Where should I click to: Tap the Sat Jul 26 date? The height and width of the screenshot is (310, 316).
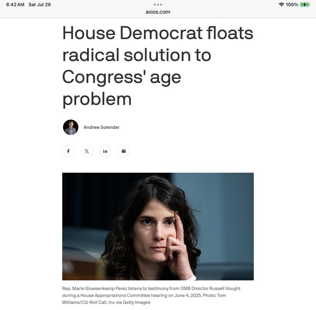[40, 5]
